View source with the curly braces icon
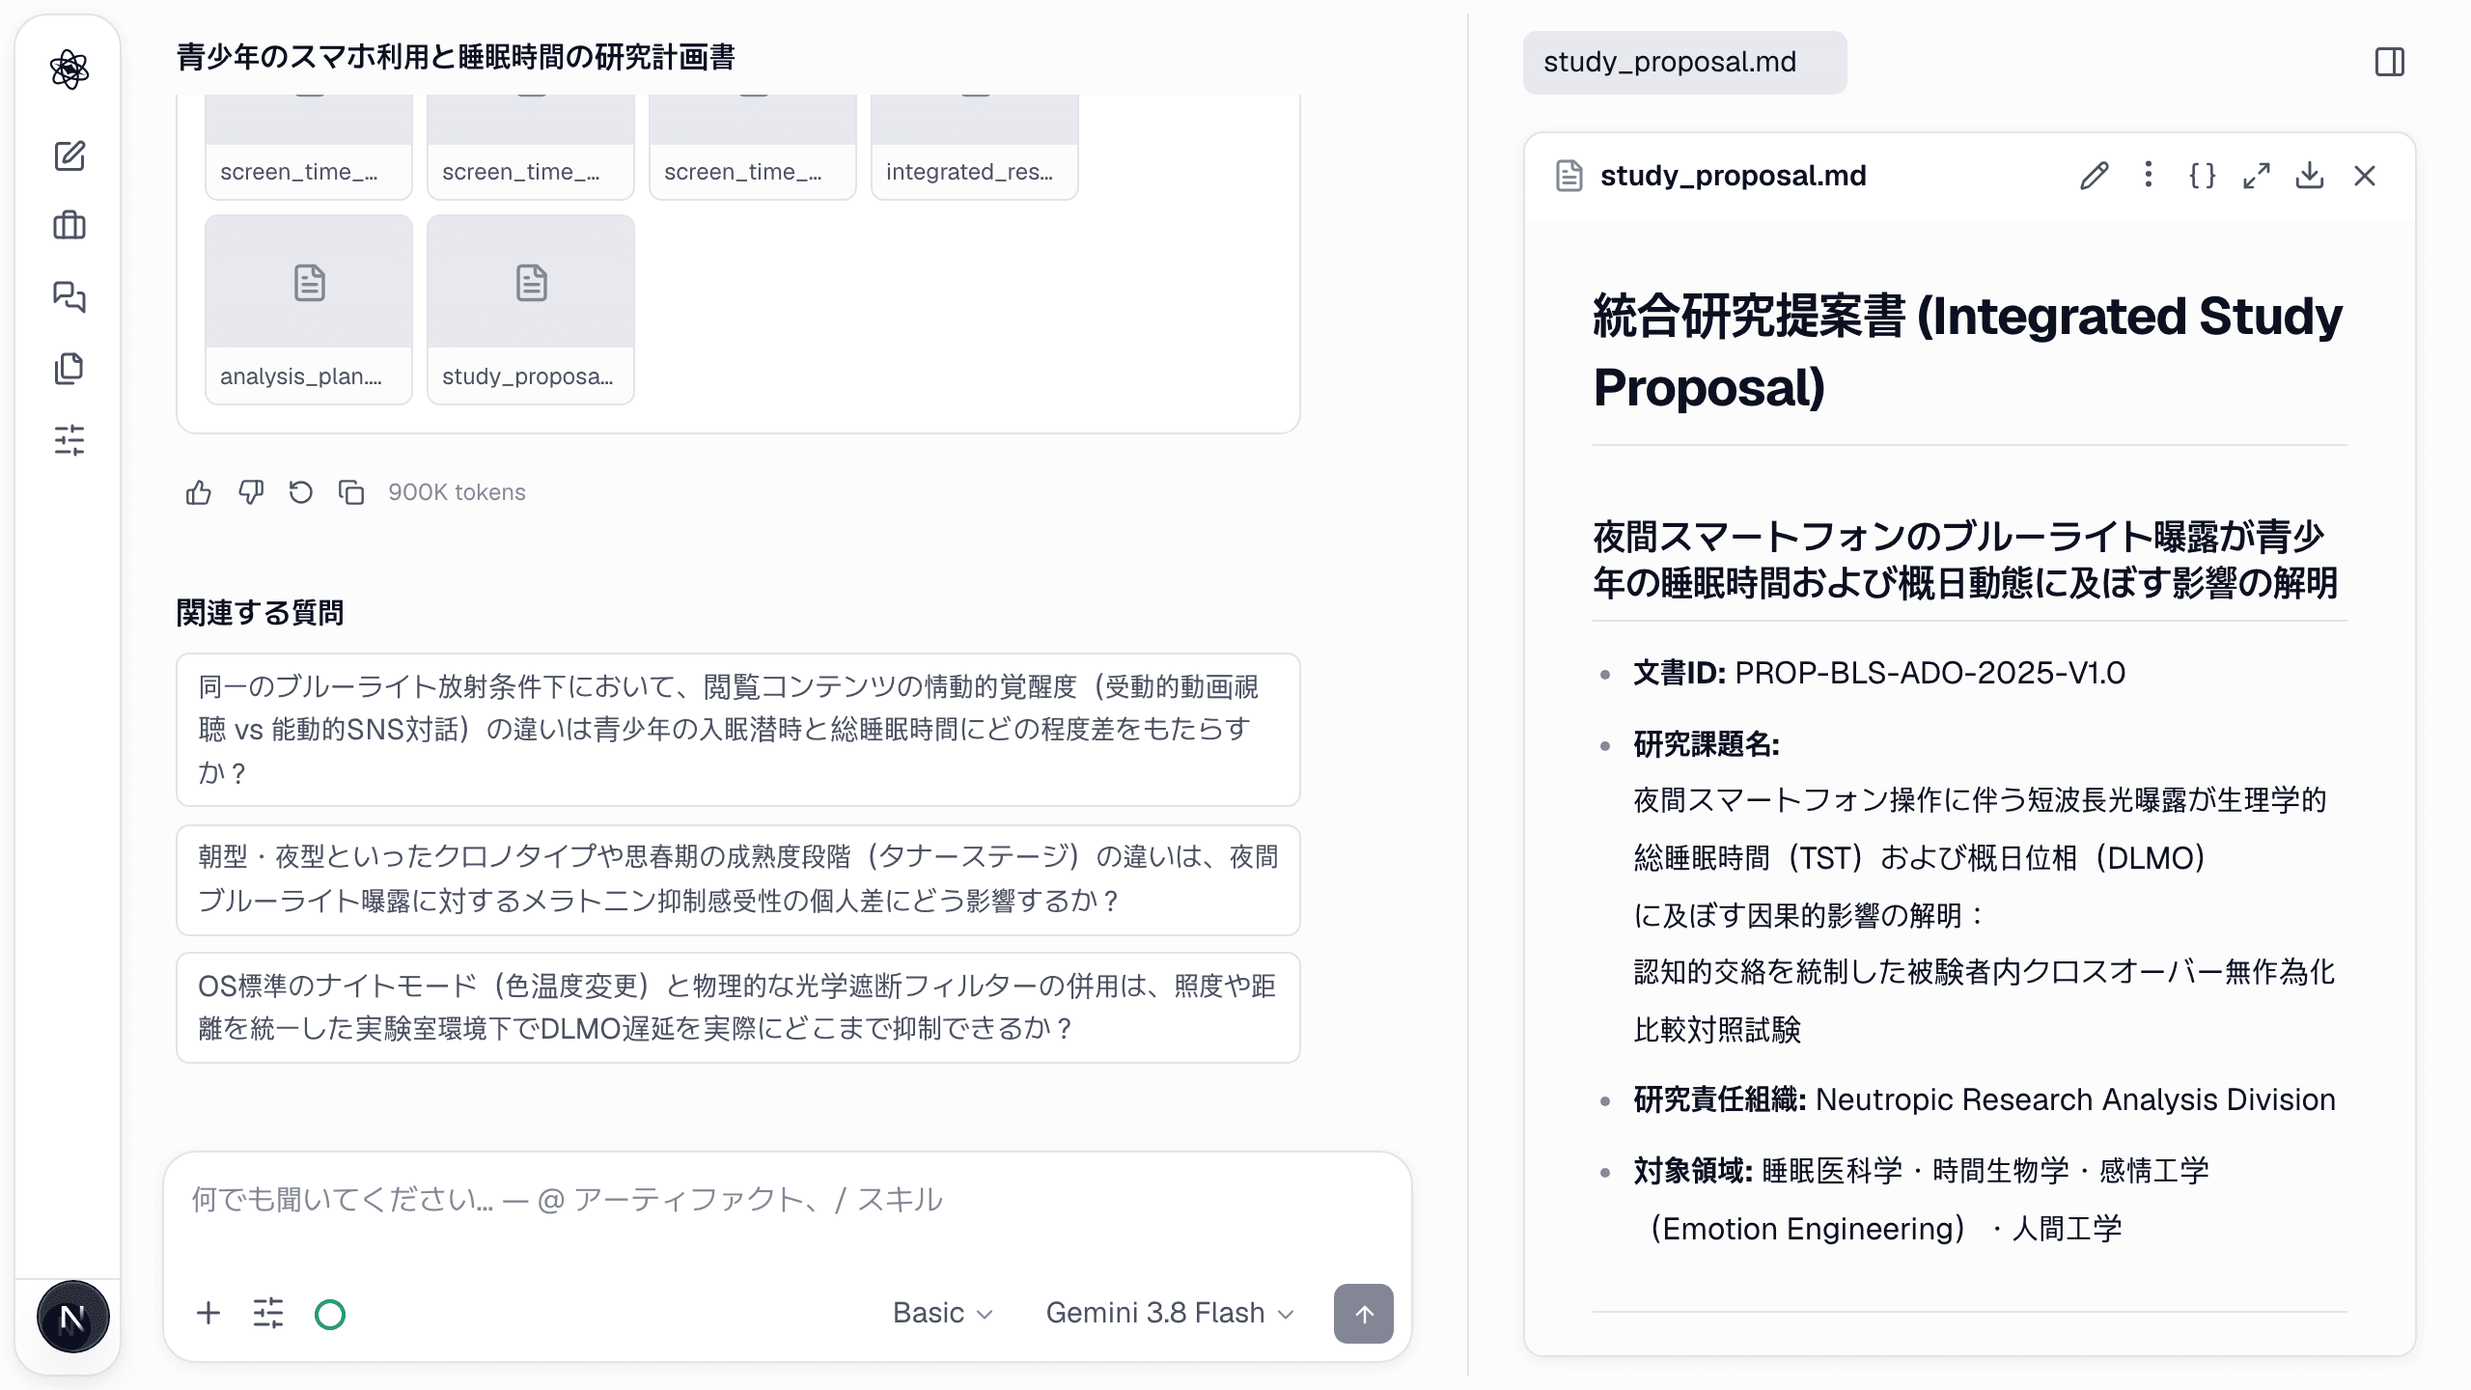Image resolution: width=2471 pixels, height=1390 pixels. tap(2202, 176)
